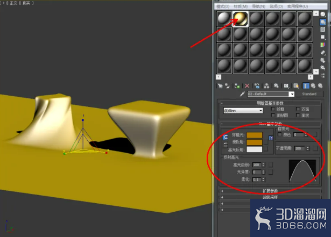Click the 光泽度 spinner arrows
Image resolution: width=331 pixels, height=237 pixels.
263,172
